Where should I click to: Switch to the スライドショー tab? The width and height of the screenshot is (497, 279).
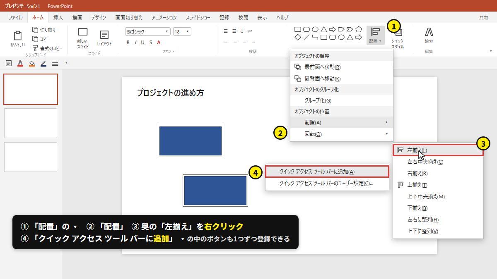click(x=198, y=17)
